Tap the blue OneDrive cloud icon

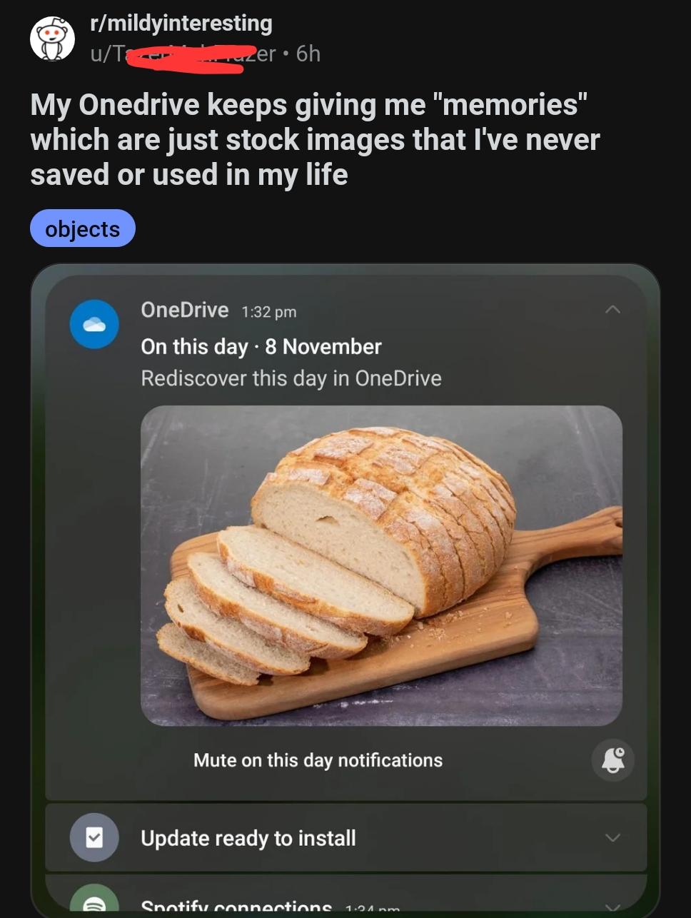click(x=94, y=324)
